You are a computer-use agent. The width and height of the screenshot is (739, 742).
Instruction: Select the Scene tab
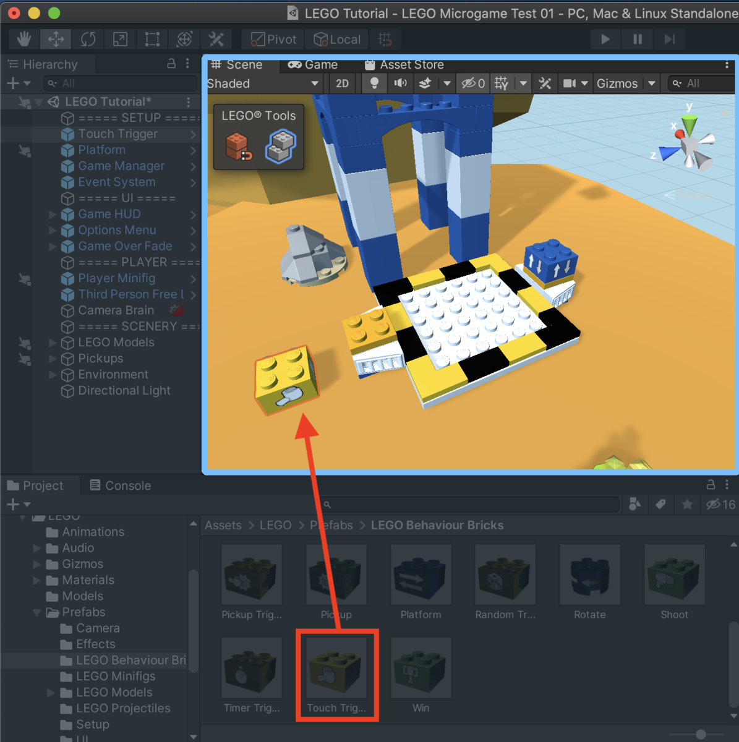point(237,64)
